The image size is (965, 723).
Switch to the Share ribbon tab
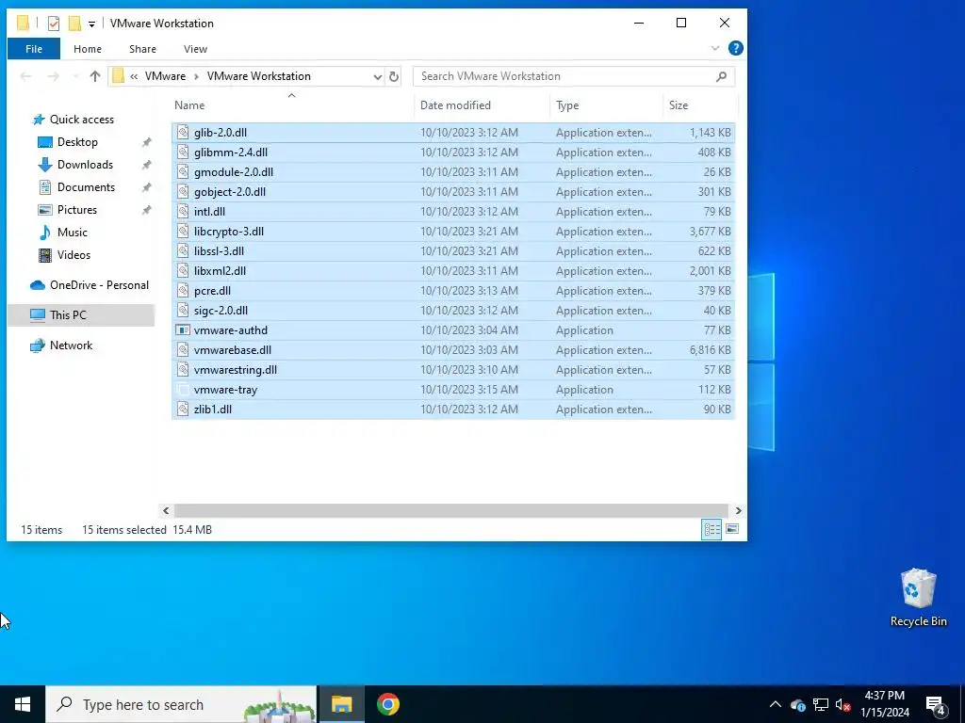pyautogui.click(x=142, y=49)
